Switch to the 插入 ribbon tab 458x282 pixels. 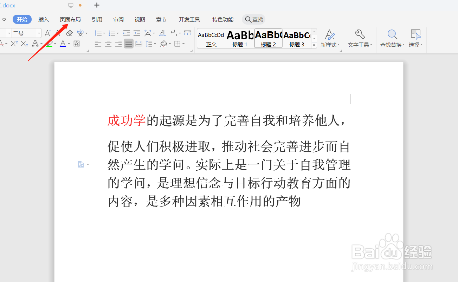point(43,19)
